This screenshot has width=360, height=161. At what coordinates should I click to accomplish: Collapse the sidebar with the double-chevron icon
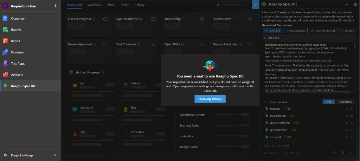click(55, 155)
